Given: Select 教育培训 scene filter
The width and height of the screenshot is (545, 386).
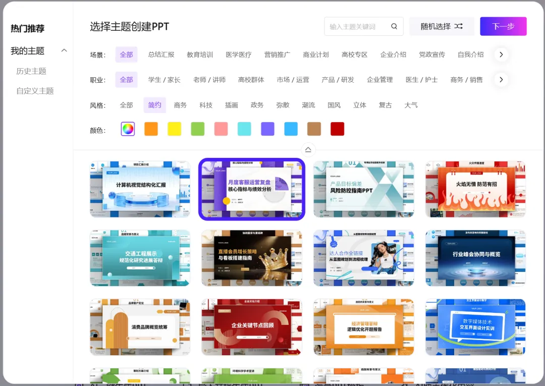Looking at the screenshot, I should (200, 54).
